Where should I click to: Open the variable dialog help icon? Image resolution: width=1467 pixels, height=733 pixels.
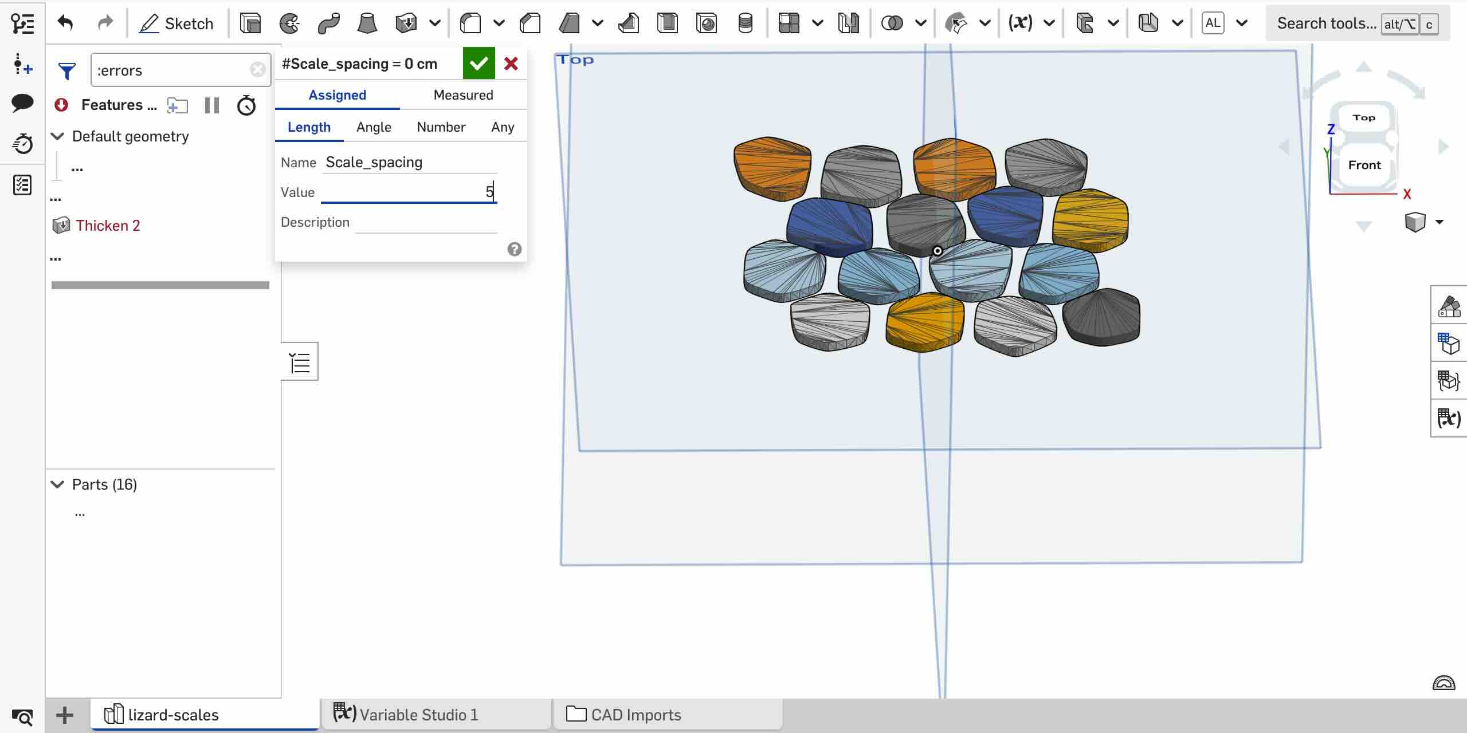pos(515,249)
